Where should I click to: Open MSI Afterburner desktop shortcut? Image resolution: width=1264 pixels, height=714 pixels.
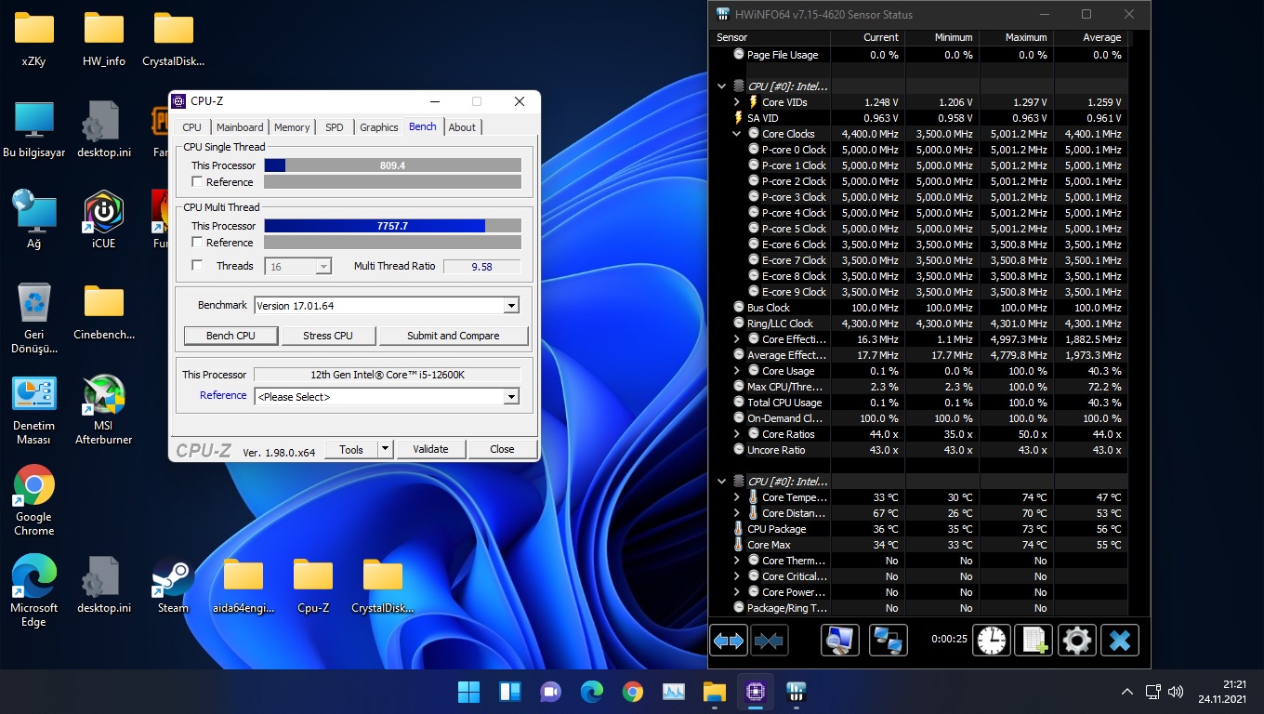pyautogui.click(x=103, y=409)
